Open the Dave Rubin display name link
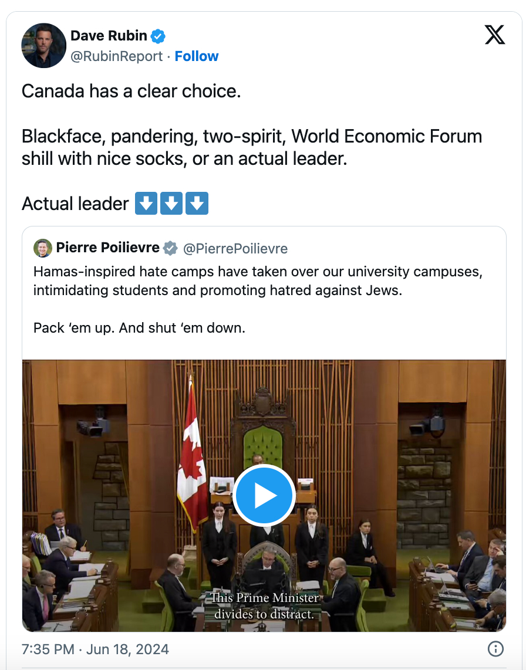 (x=109, y=36)
